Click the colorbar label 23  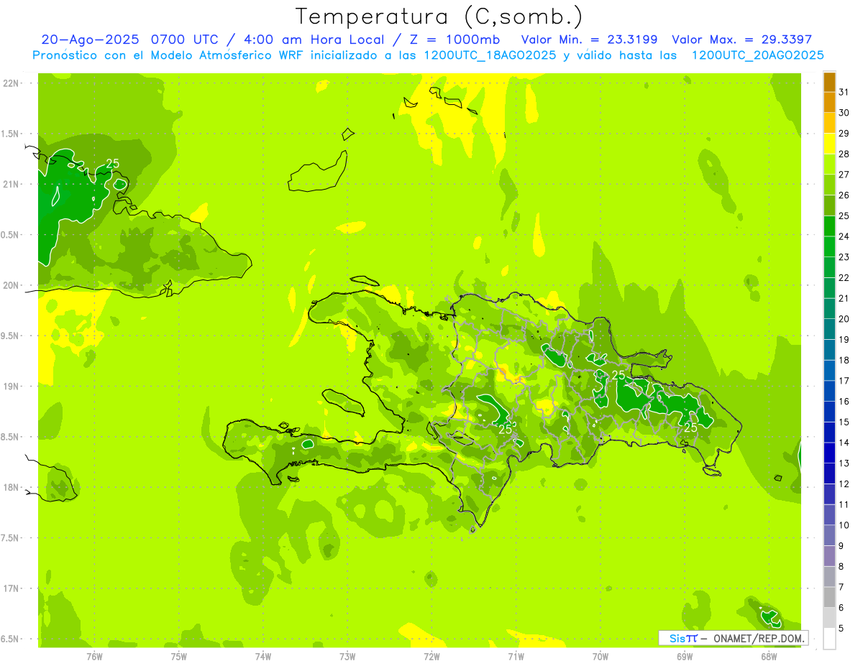(x=844, y=256)
